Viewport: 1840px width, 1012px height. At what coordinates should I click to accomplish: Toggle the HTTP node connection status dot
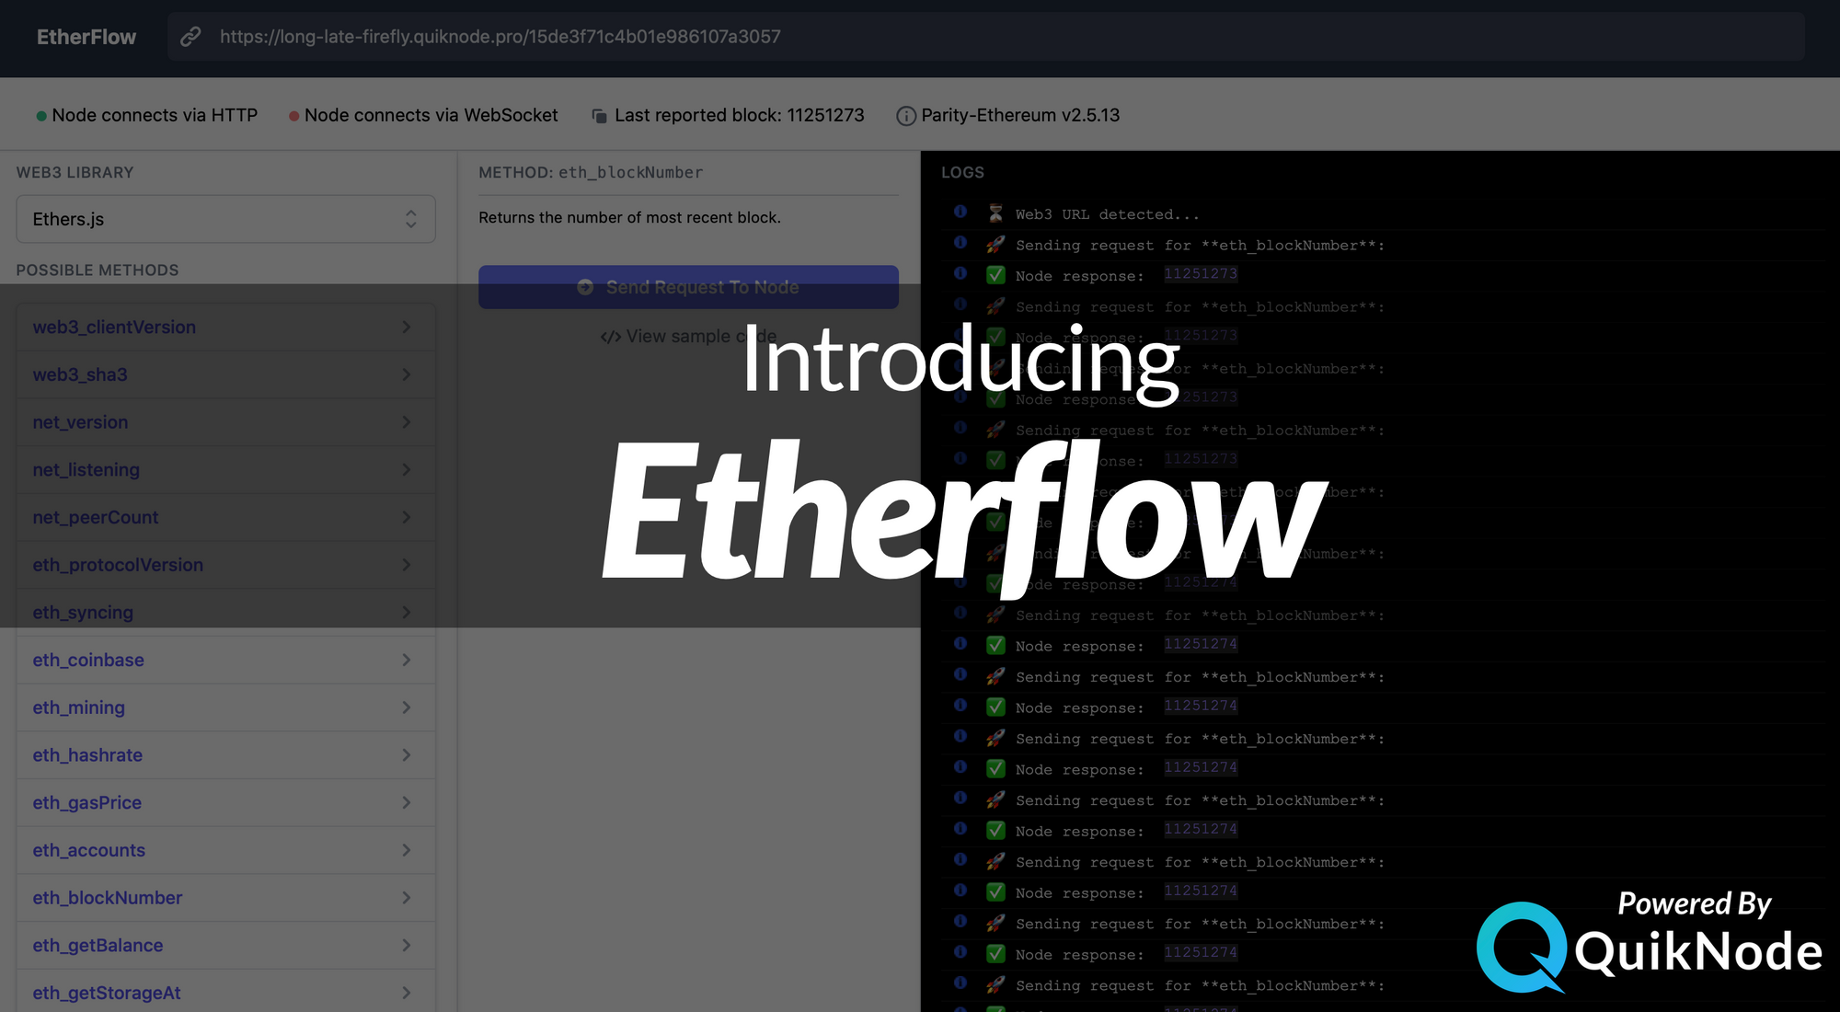(x=40, y=115)
